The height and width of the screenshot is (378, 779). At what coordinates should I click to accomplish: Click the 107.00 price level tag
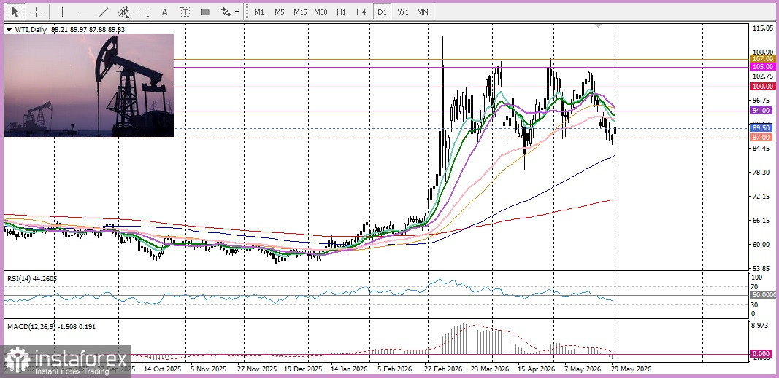click(x=763, y=58)
